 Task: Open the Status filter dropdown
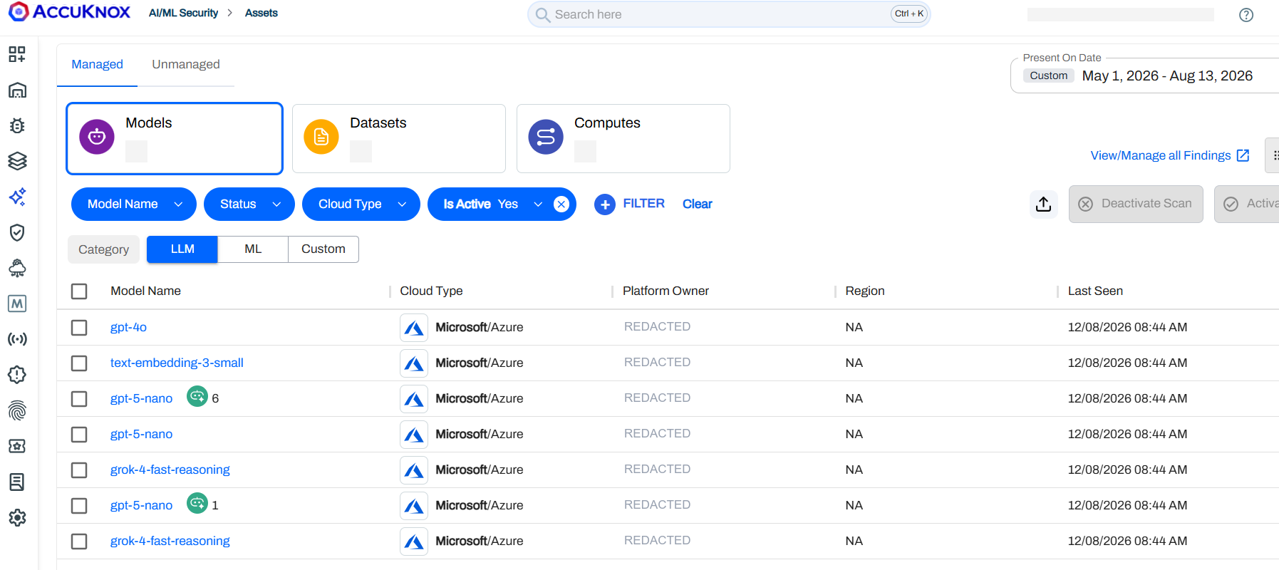pyautogui.click(x=249, y=204)
